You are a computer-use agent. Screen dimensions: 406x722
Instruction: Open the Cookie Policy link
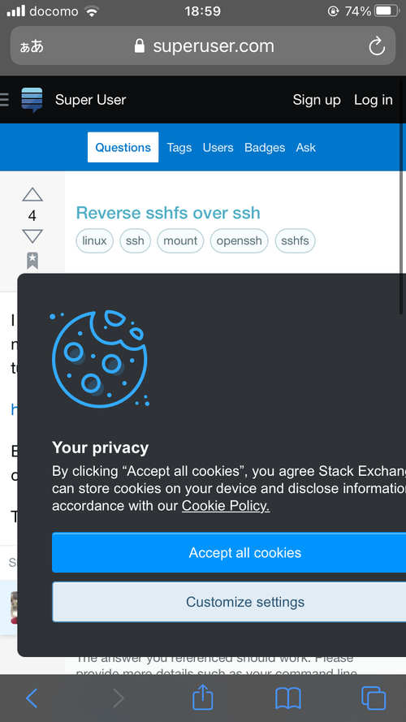(x=226, y=506)
